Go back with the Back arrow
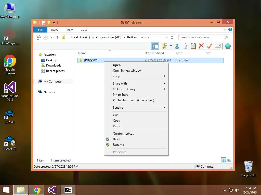This screenshot has height=195, width=261. coord(38,37)
